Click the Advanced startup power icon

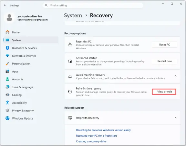(x=70, y=61)
